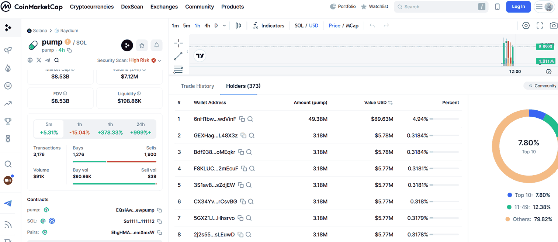Copy the Pairs contract address
The width and height of the screenshot is (558, 242).
coord(160,232)
